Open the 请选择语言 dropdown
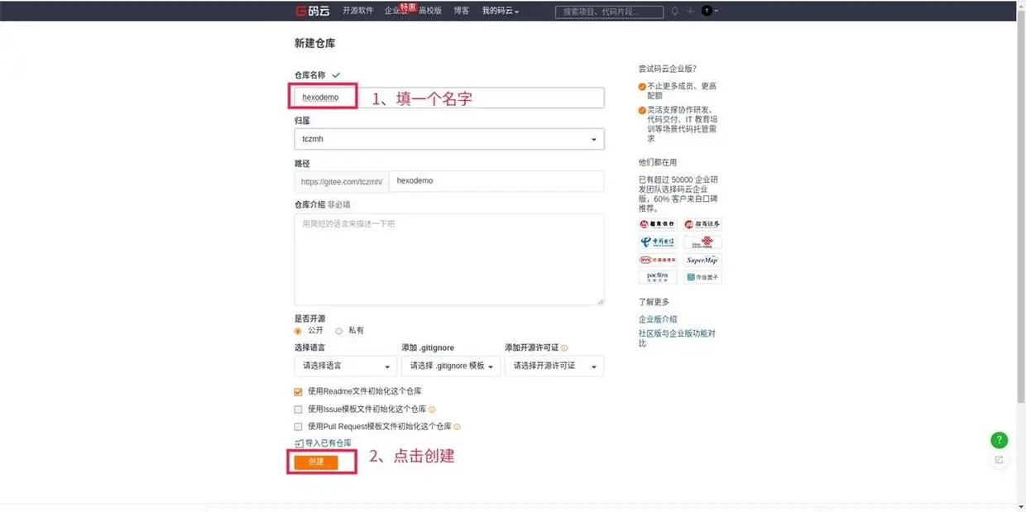 tap(345, 366)
